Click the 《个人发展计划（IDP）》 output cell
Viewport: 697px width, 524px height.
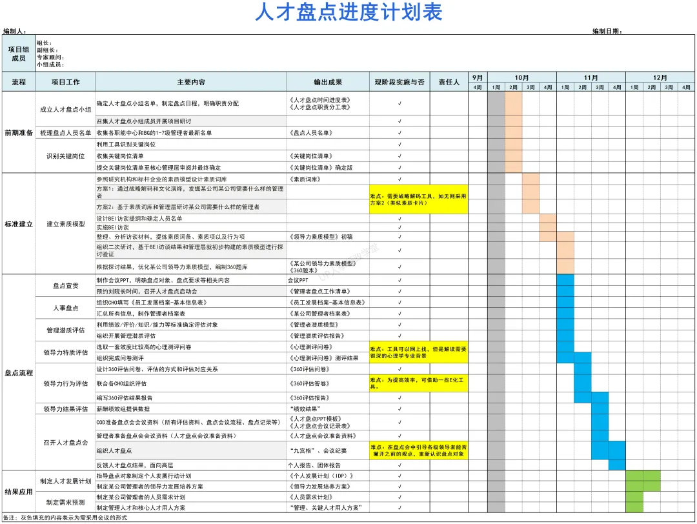(x=328, y=476)
